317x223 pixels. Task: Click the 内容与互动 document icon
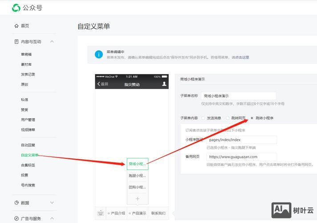[x=16, y=41]
